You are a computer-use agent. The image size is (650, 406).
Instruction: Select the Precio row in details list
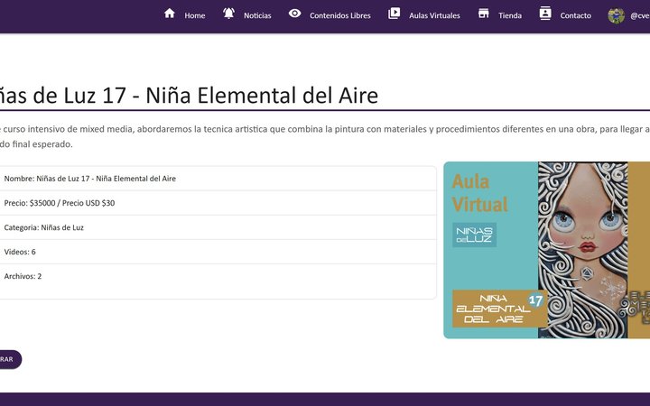coord(217,203)
